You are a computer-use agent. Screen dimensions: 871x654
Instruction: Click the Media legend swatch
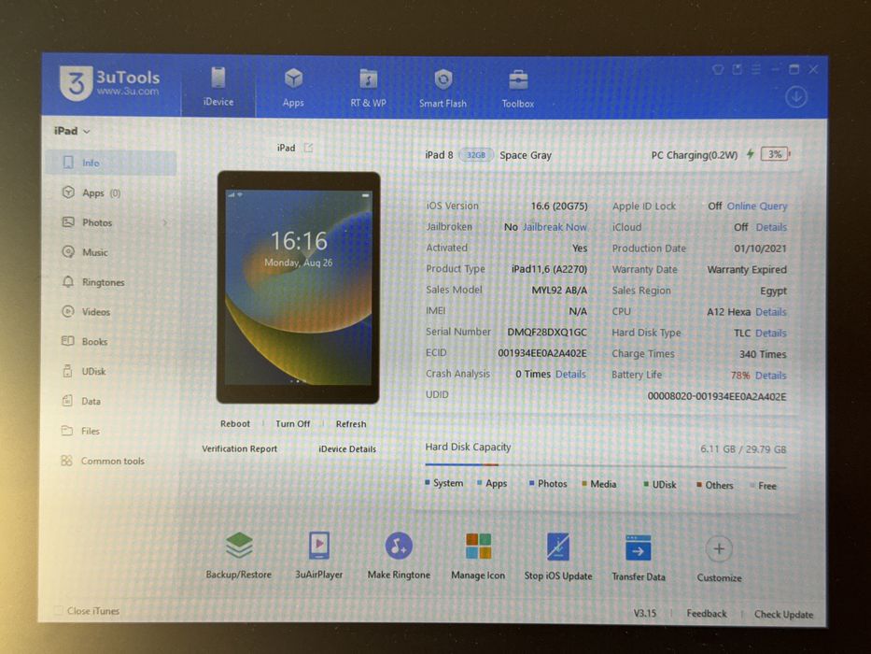point(584,484)
